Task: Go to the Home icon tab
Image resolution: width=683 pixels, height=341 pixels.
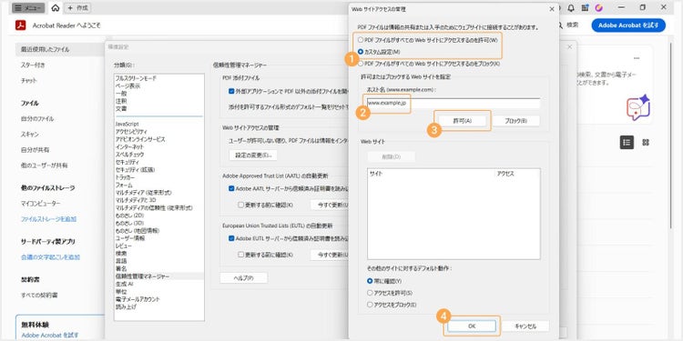Action: 56,8
